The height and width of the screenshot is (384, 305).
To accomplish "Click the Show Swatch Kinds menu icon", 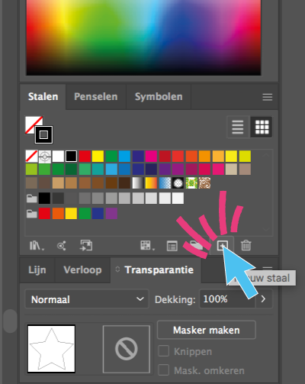I will point(147,246).
